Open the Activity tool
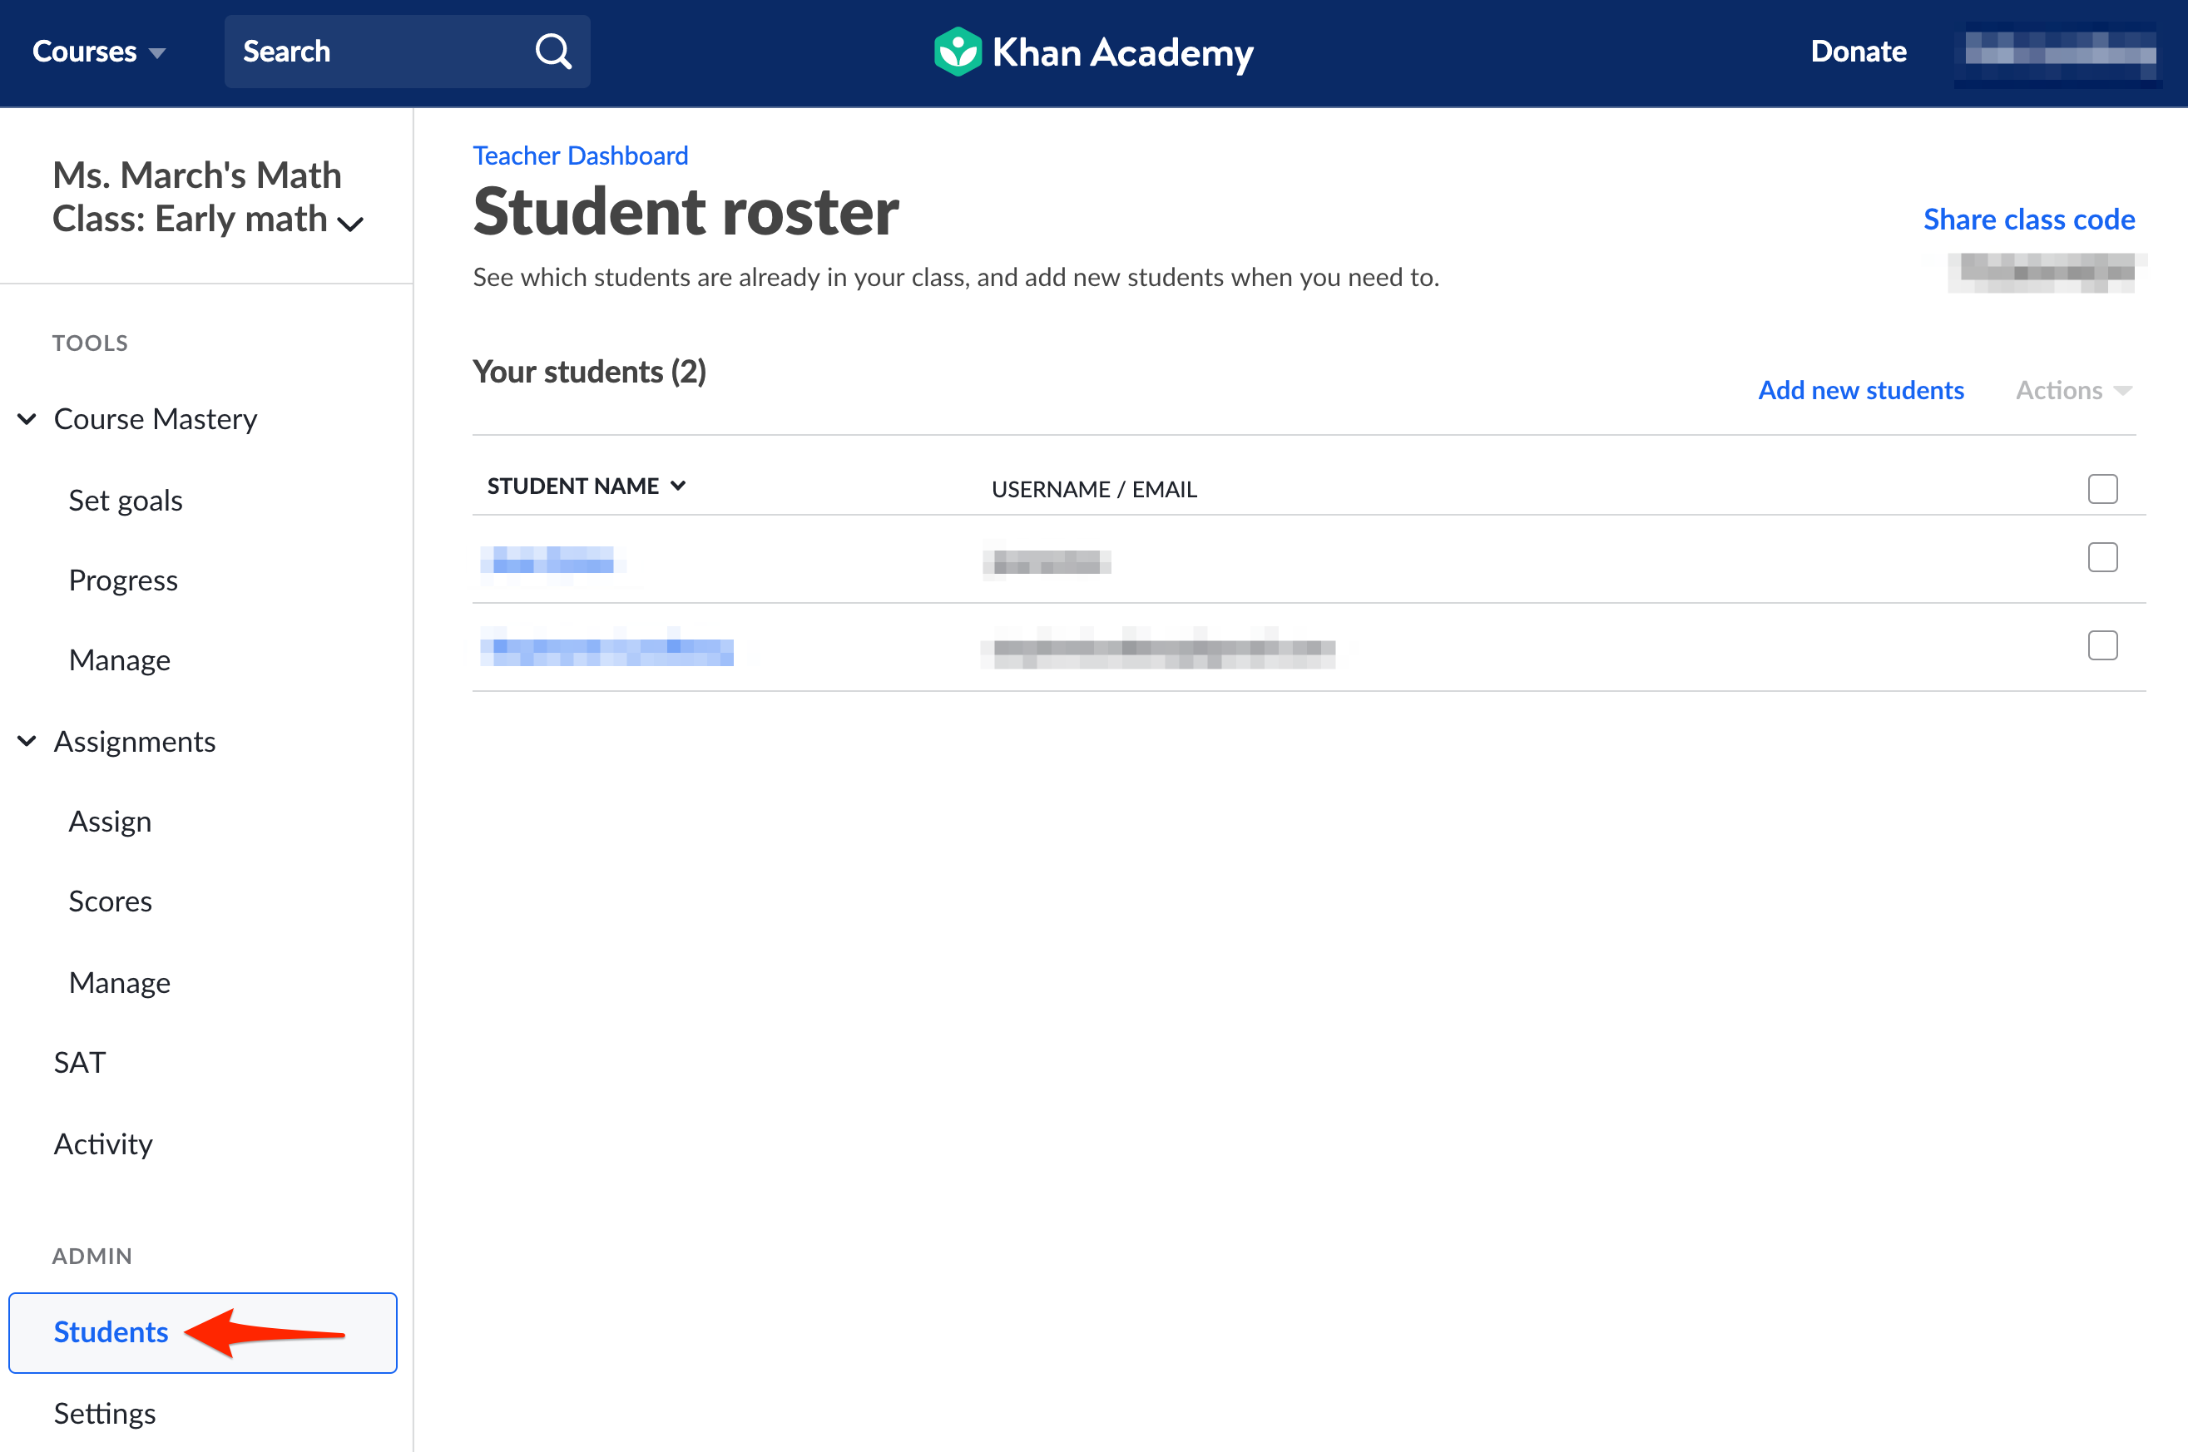This screenshot has width=2188, height=1452. click(x=103, y=1143)
